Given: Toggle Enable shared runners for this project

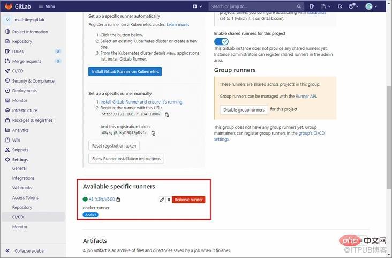Looking at the screenshot, I should 221,41.
